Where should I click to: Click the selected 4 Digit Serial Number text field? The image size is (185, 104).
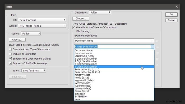tap(113, 47)
